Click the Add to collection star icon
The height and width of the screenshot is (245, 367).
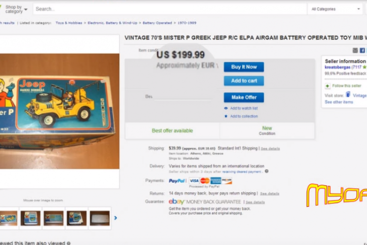[226, 116]
